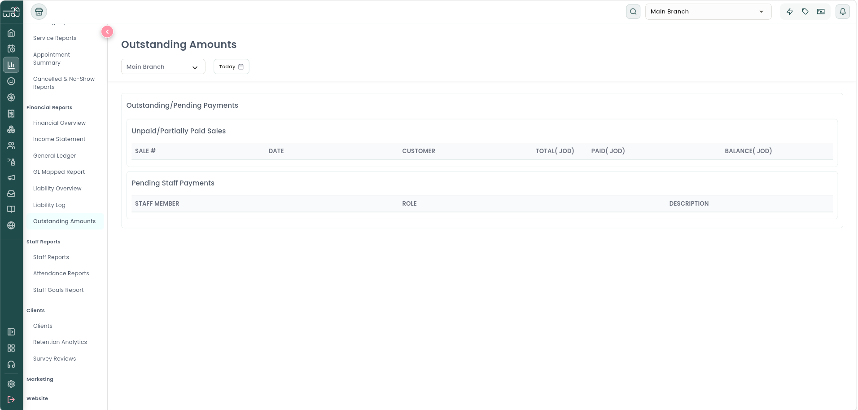The width and height of the screenshot is (858, 410).
Task: Open Liability Log
Action: click(49, 205)
